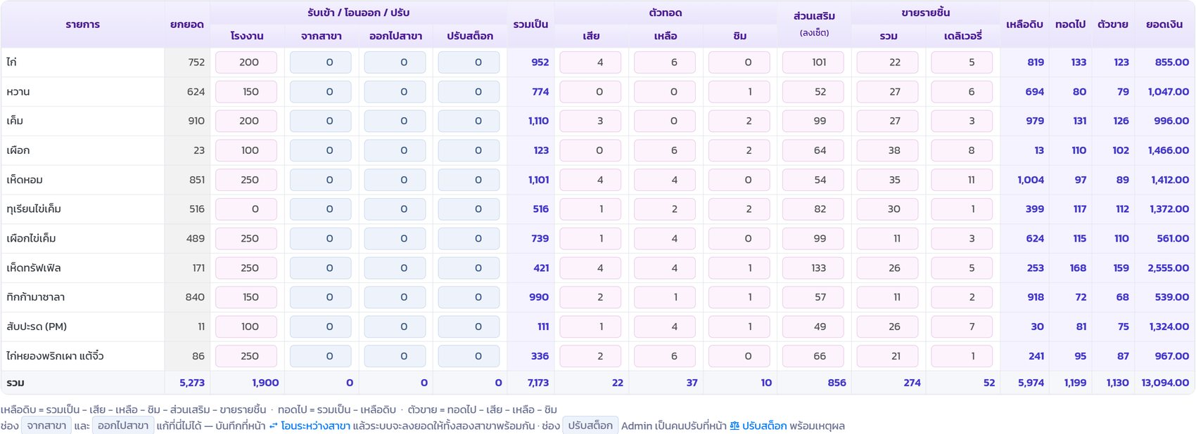Image resolution: width=1196 pixels, height=434 pixels.
Task: Select the จากสาขา field in row เห็ดทรัพเฟิล
Action: [x=321, y=268]
